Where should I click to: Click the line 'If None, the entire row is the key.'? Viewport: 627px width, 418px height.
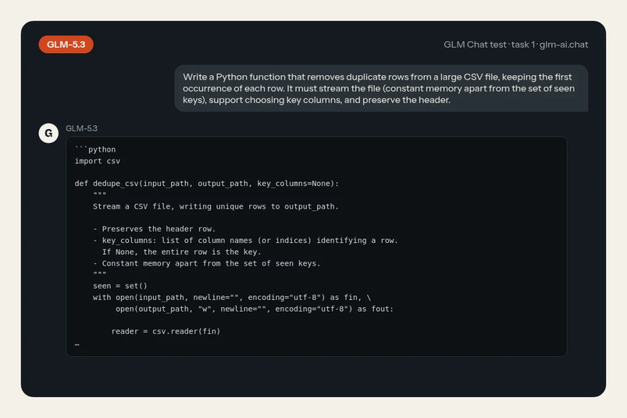tap(181, 252)
